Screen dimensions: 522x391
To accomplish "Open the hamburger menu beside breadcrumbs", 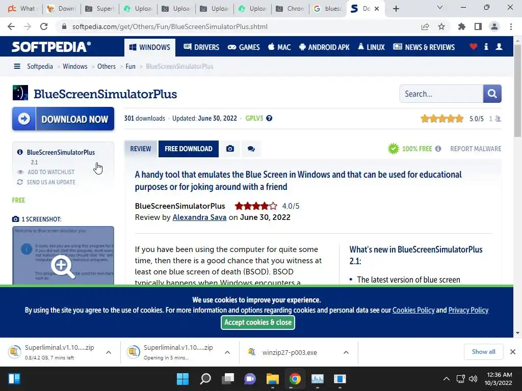I will pyautogui.click(x=17, y=67).
